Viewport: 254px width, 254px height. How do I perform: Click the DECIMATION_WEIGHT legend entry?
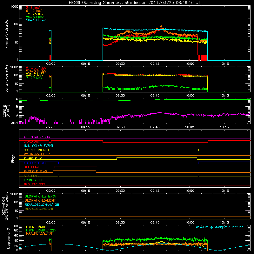point(40,201)
